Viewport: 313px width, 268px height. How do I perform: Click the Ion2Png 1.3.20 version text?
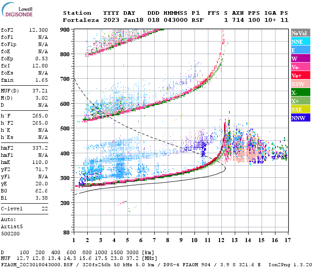pyautogui.click(x=290, y=265)
